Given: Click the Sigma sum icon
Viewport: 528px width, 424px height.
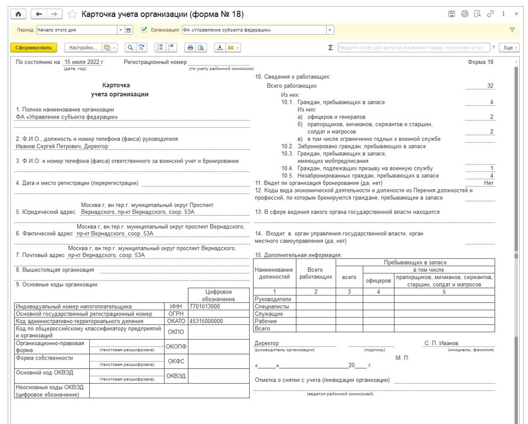Looking at the screenshot, I should click(x=330, y=48).
